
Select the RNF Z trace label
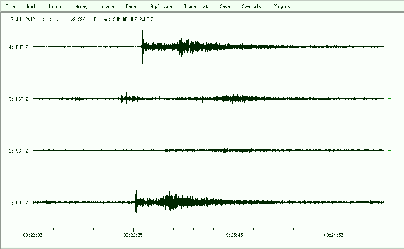click(x=19, y=47)
